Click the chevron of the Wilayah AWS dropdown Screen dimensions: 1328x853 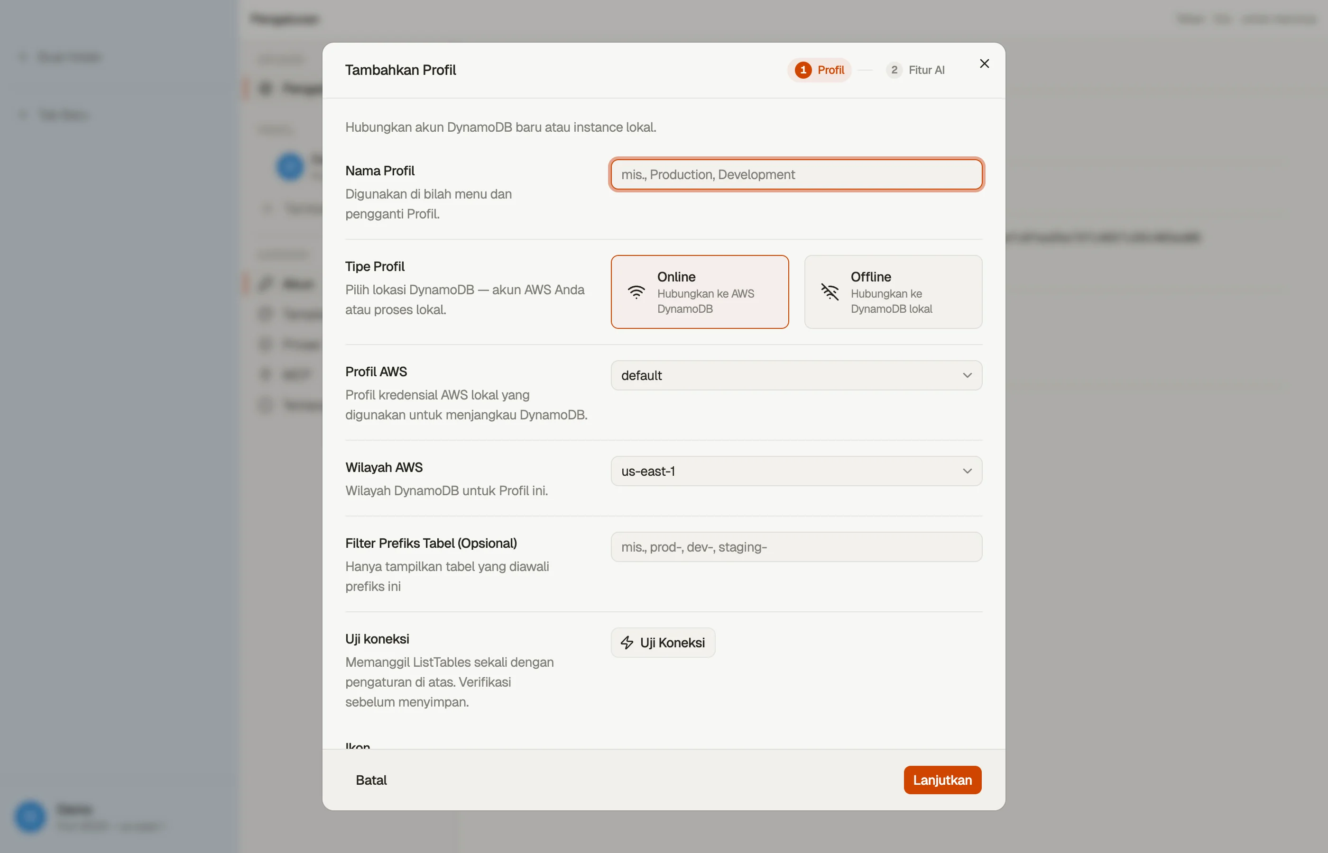click(967, 472)
